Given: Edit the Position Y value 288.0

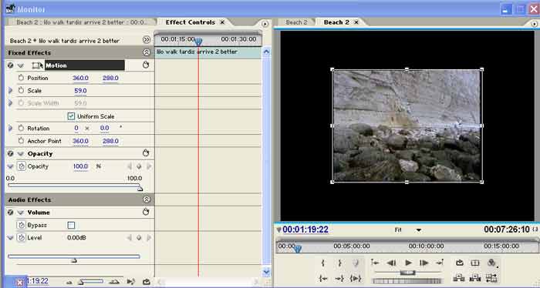Looking at the screenshot, I should (x=110, y=78).
